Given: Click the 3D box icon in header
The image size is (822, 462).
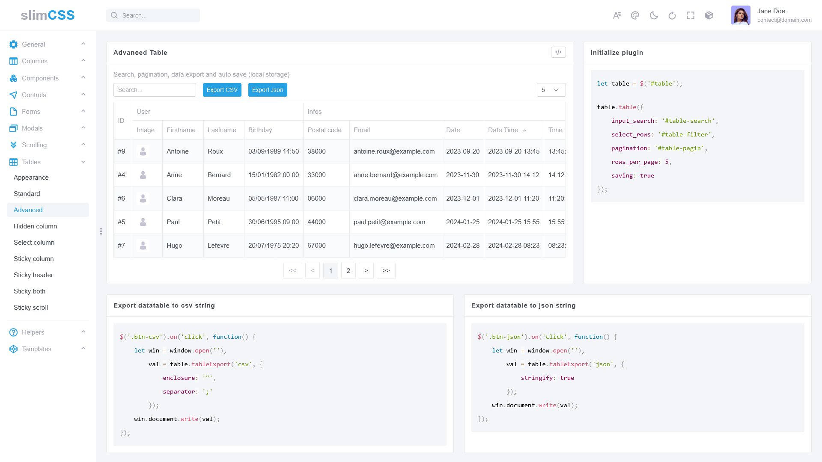Looking at the screenshot, I should [709, 15].
